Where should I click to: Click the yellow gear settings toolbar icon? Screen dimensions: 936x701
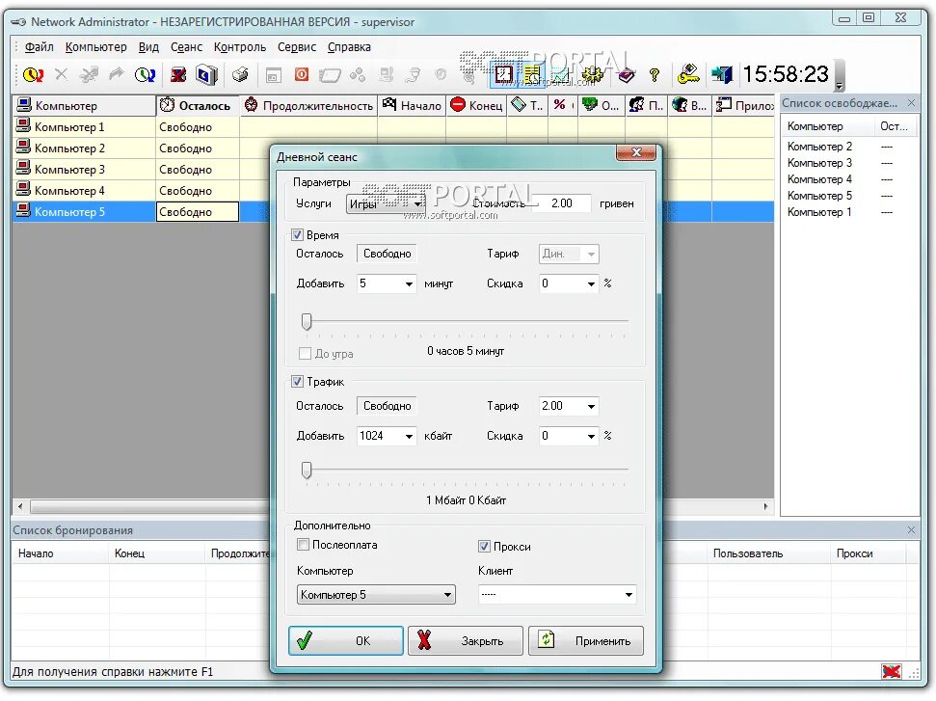592,74
